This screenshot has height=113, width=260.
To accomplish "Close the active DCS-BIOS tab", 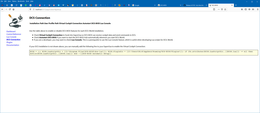I will click(x=232, y=5).
